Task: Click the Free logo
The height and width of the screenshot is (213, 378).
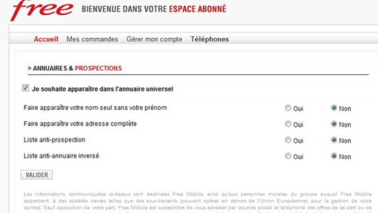Action: coord(42,10)
